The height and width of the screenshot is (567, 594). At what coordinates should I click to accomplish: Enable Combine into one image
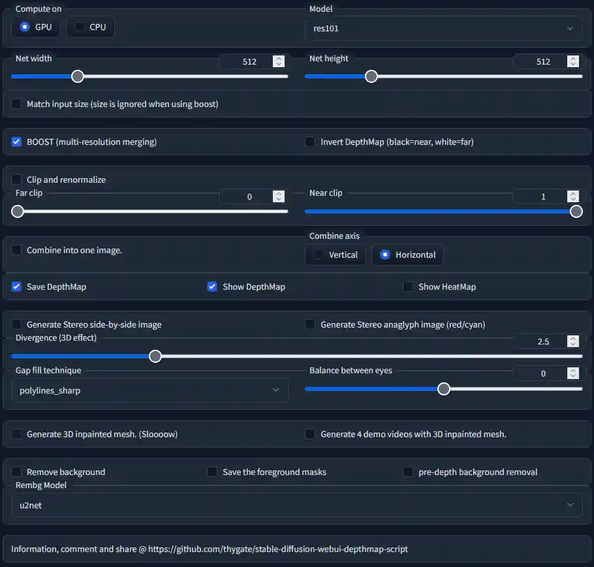point(16,250)
